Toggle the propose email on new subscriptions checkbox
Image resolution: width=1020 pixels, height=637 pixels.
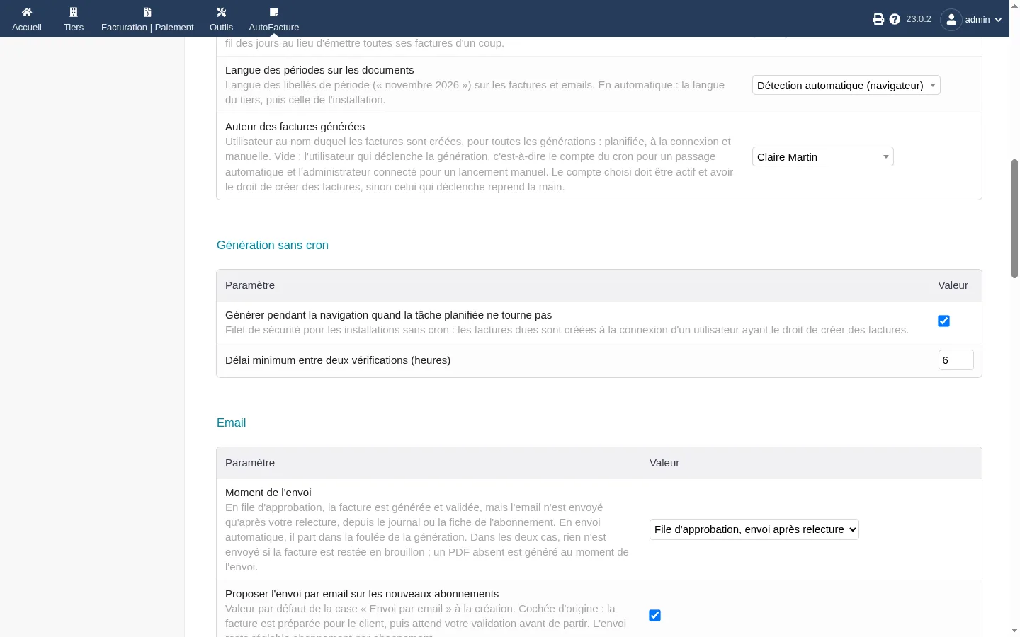pyautogui.click(x=654, y=616)
